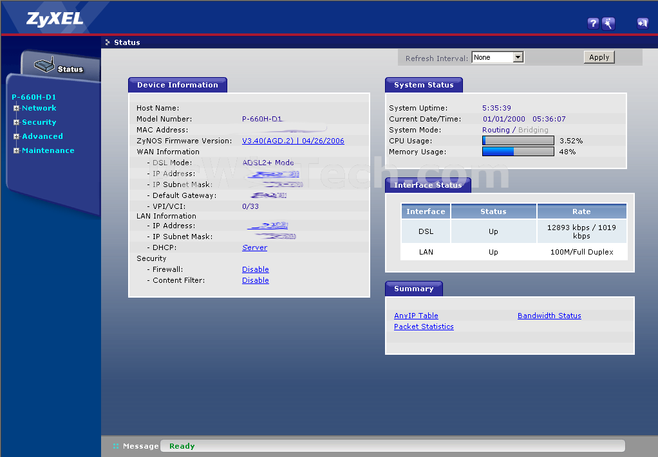Select the System Status panel tab
This screenshot has width=658, height=457.
pyautogui.click(x=424, y=85)
